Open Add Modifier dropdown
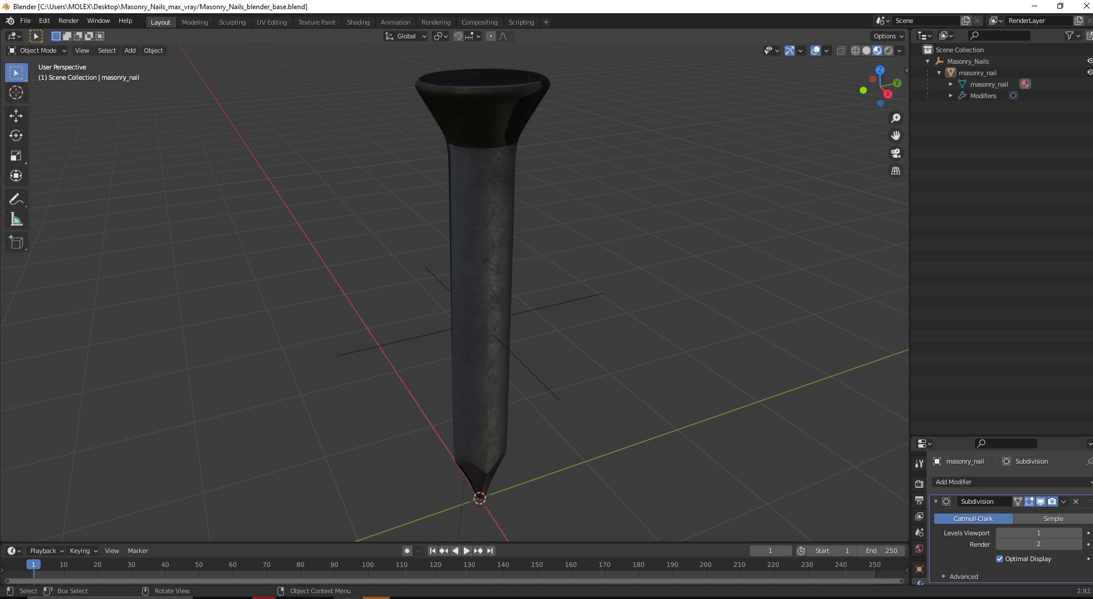Image resolution: width=1093 pixels, height=599 pixels. pos(1012,482)
